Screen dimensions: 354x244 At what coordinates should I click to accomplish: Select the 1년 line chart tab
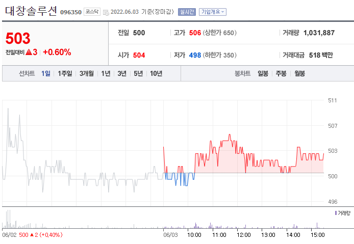106,73
